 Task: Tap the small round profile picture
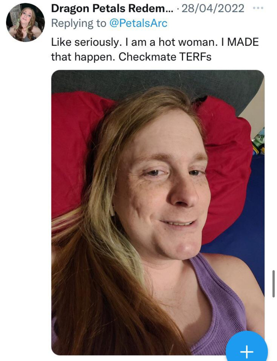(x=25, y=23)
